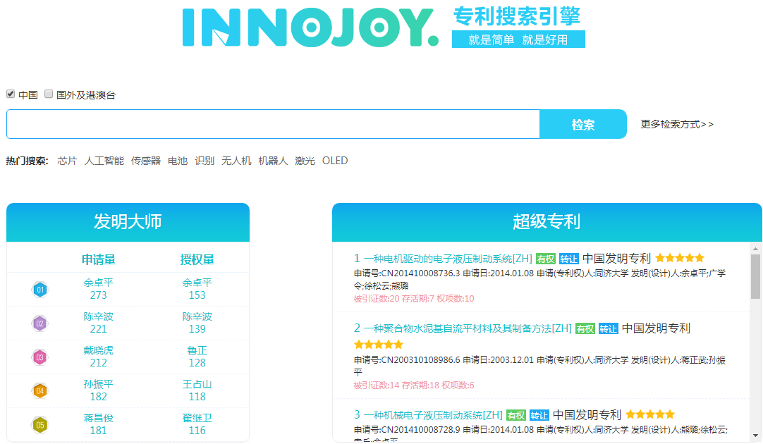763x444 pixels.
Task: Open 余卓平 with 153 grants
Action: [197, 289]
